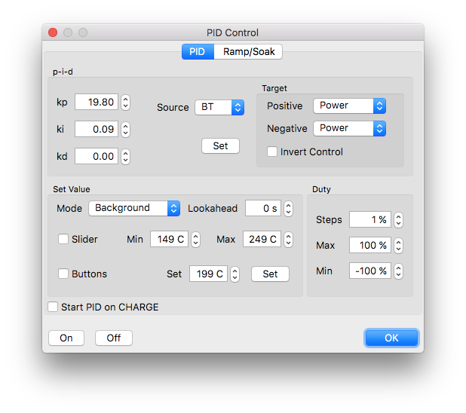Select the PID tab
Image resolution: width=466 pixels, height=413 pixels.
coord(198,52)
